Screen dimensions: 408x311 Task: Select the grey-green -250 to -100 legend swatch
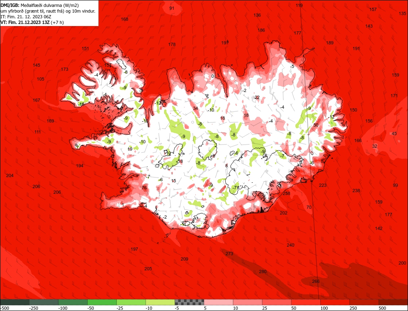point(44,302)
